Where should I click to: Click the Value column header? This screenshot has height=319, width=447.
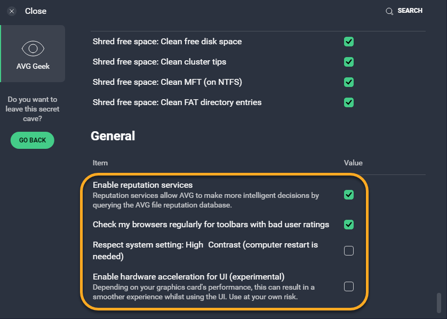353,163
